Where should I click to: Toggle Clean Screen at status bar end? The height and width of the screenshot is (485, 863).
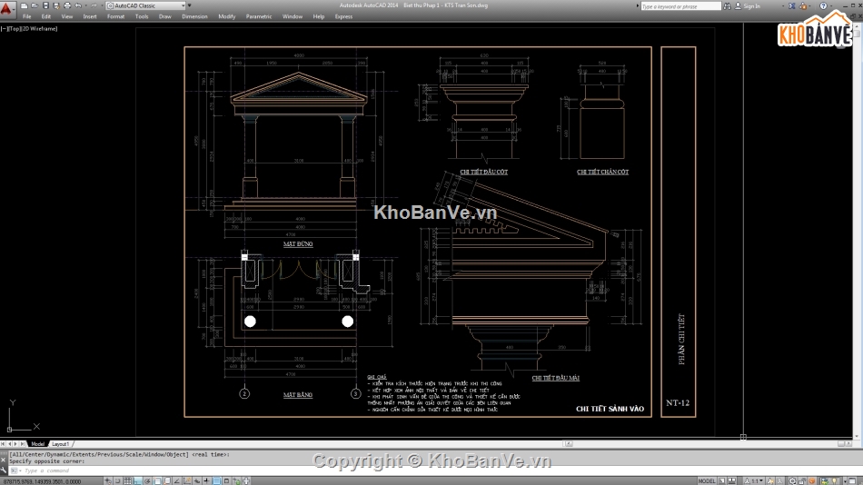click(x=852, y=480)
